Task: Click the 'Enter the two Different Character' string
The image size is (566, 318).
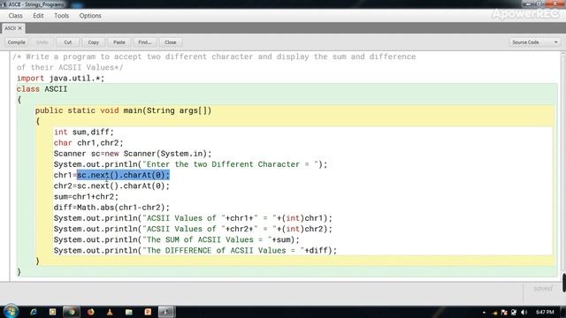Action: pyautogui.click(x=231, y=164)
